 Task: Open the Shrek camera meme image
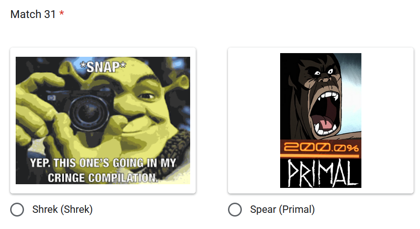[103, 120]
